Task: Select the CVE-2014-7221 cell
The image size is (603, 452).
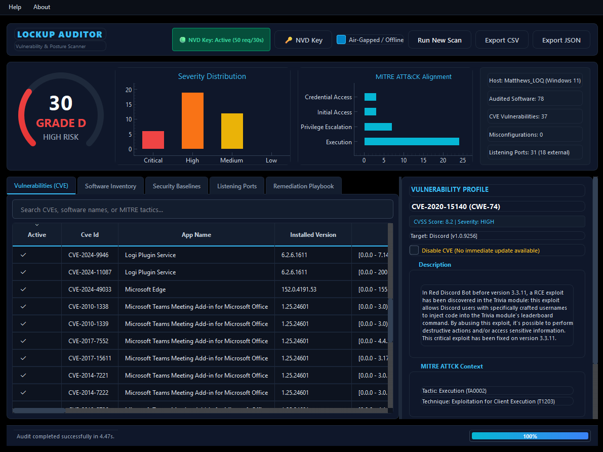Action: tap(90, 375)
